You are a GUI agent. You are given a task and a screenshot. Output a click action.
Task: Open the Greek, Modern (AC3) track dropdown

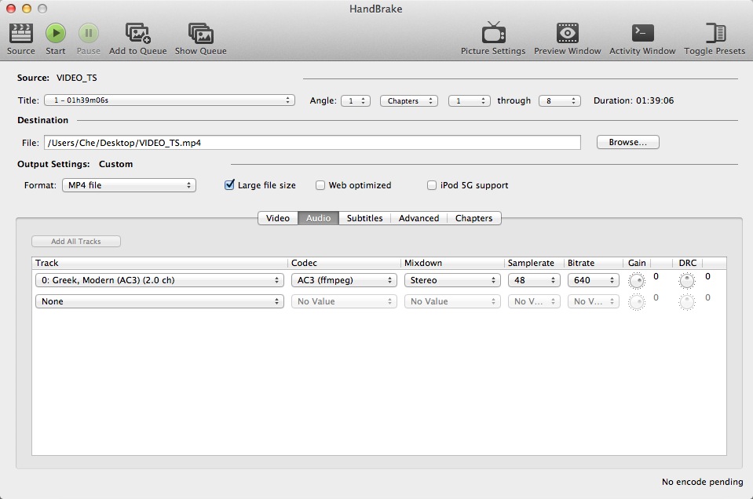tap(159, 280)
